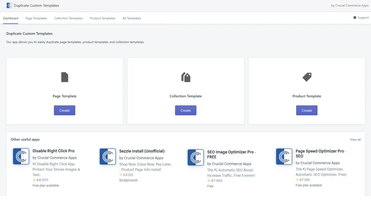
Task: Open SEO Image Optimizer Pro - FREE title
Action: 231,155
